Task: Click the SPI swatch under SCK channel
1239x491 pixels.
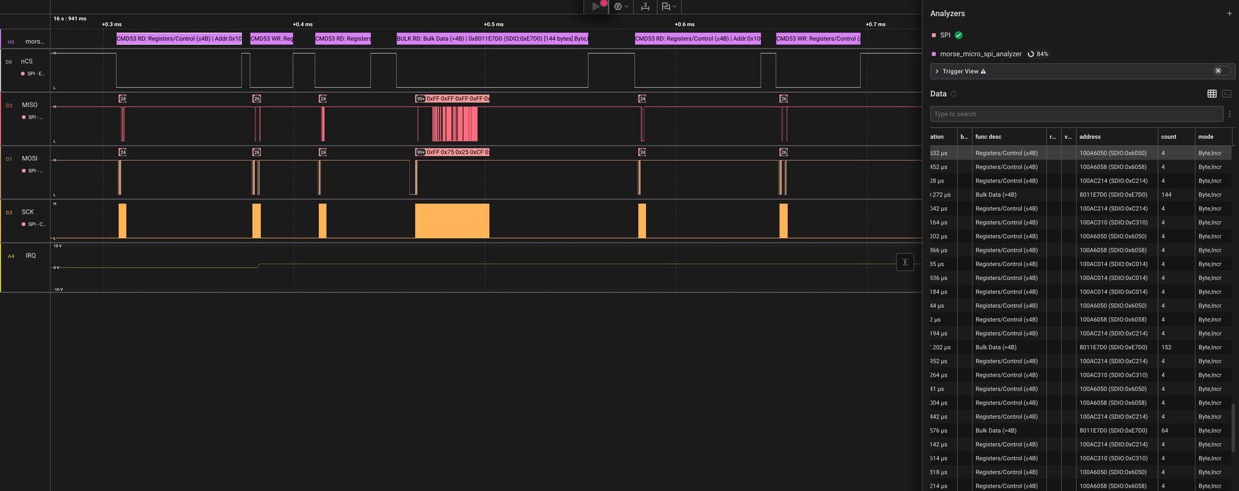Action: (24, 225)
